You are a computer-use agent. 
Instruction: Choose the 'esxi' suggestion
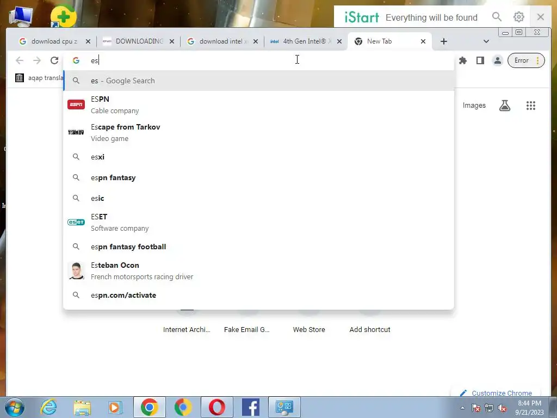pos(258,157)
